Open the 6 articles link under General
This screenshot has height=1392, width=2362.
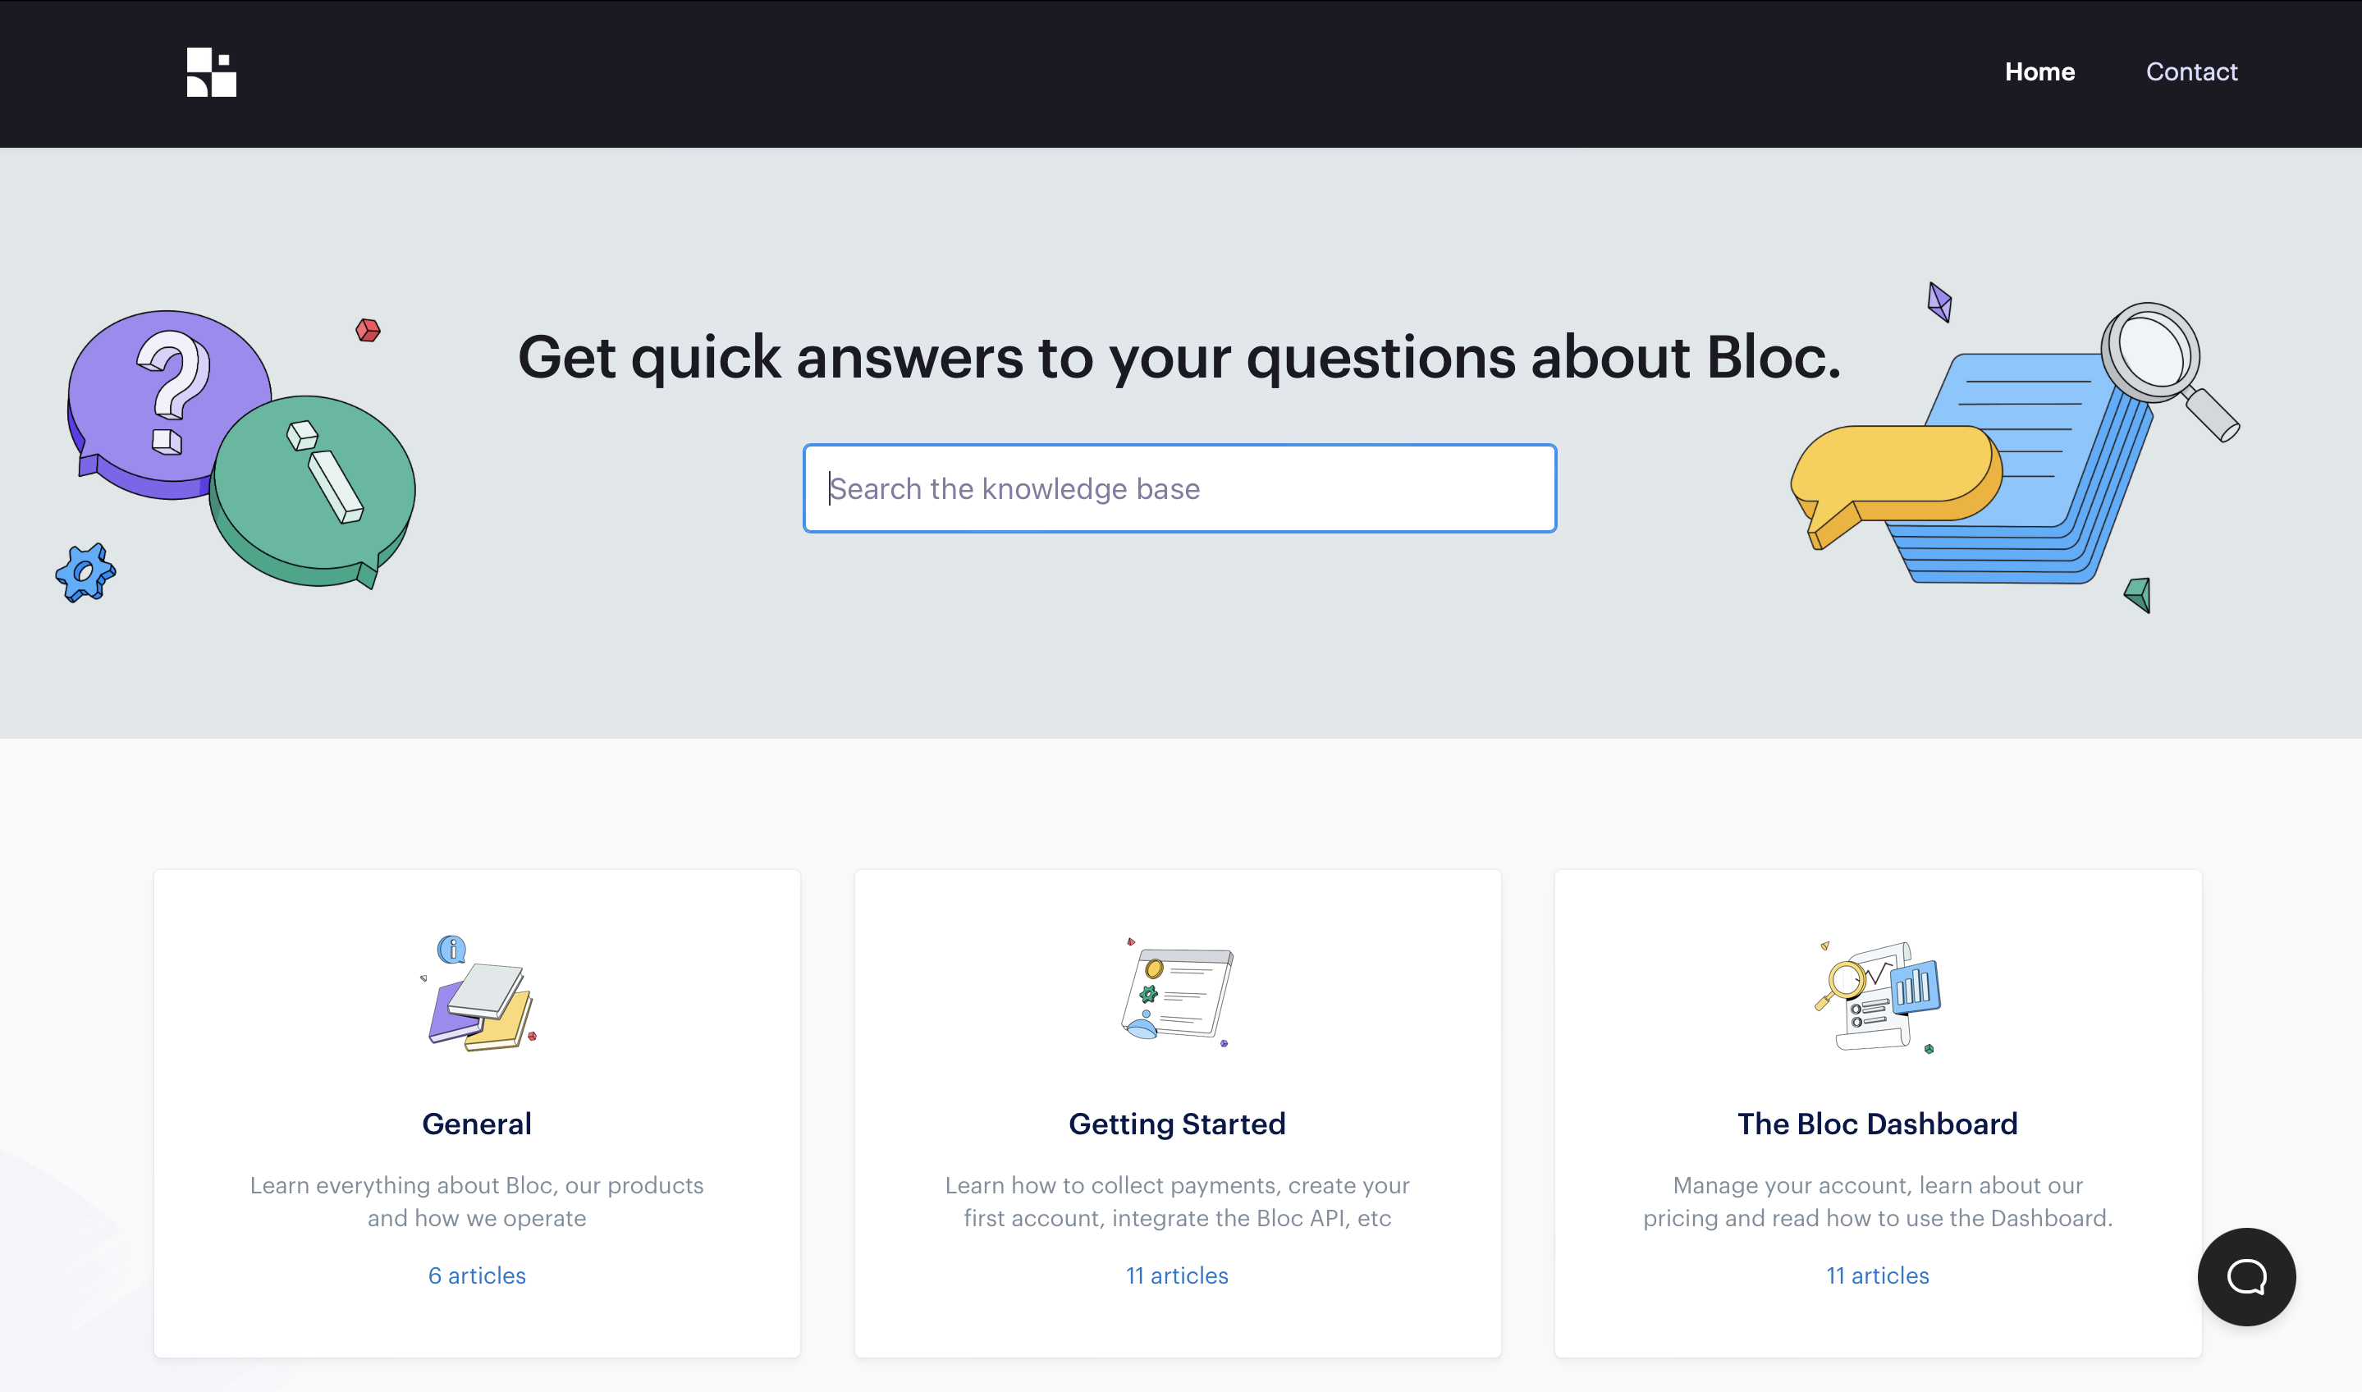(476, 1275)
